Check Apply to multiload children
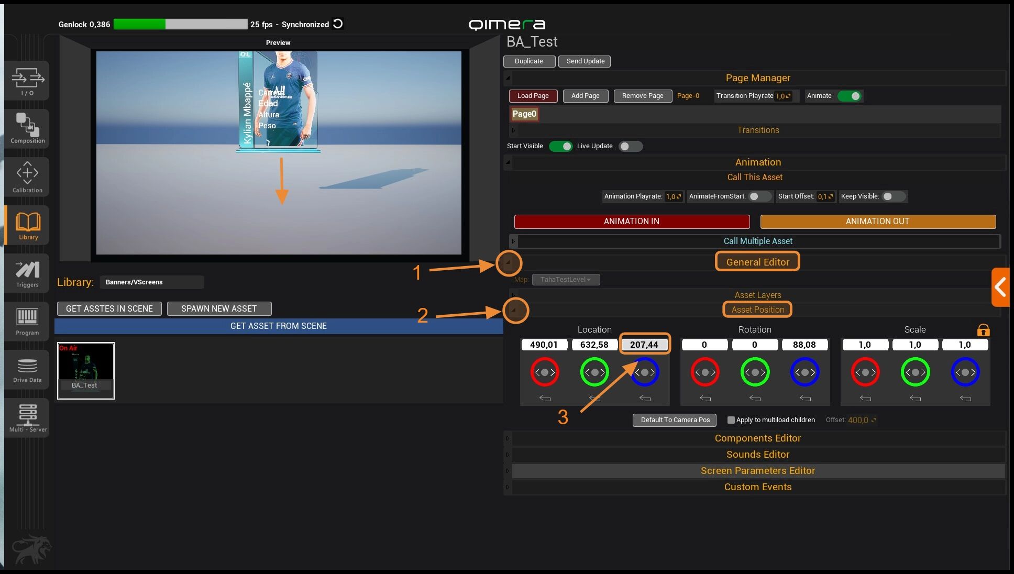Image resolution: width=1014 pixels, height=574 pixels. tap(731, 420)
